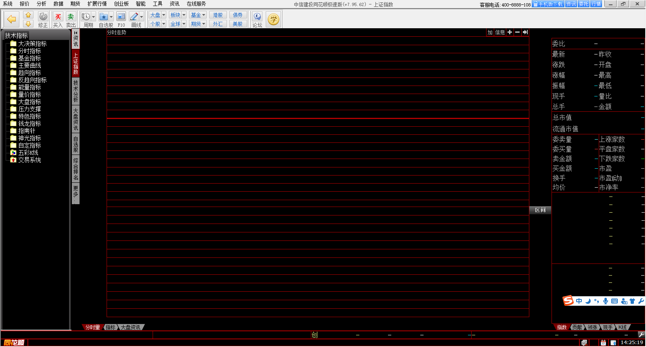Image resolution: width=646 pixels, height=347 pixels.
Task: Click the 同花顺 logo at bottom left
Action: (x=15, y=343)
